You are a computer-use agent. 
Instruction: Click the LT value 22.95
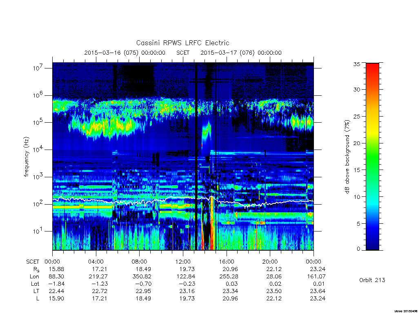click(x=143, y=291)
